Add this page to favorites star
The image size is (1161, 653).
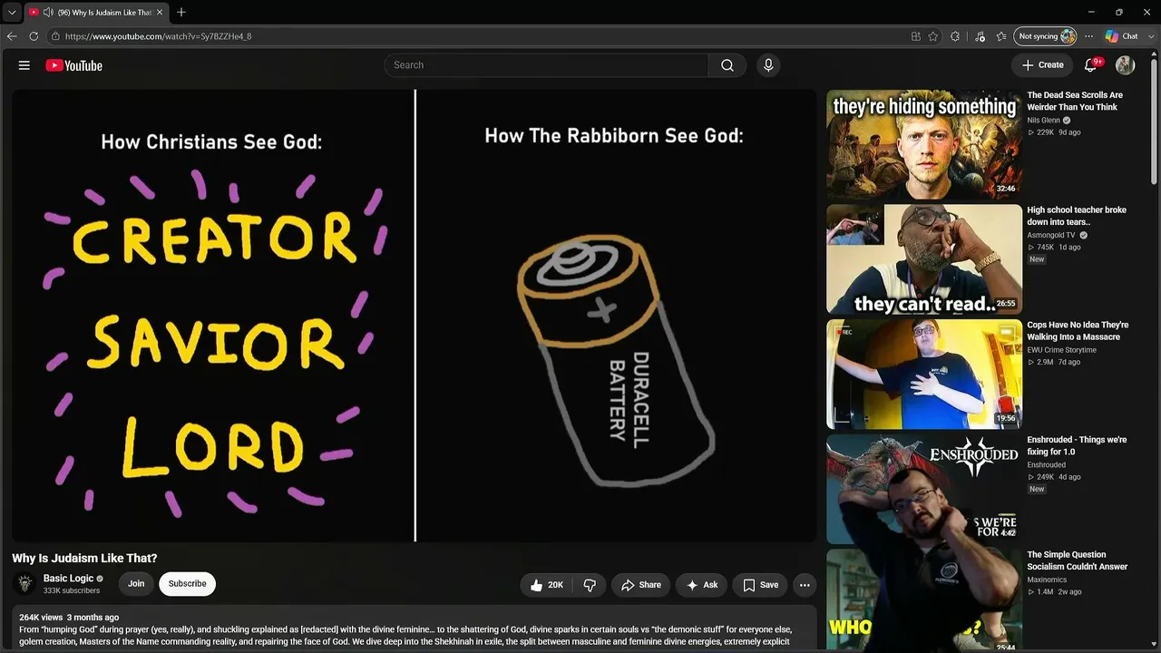coord(933,36)
